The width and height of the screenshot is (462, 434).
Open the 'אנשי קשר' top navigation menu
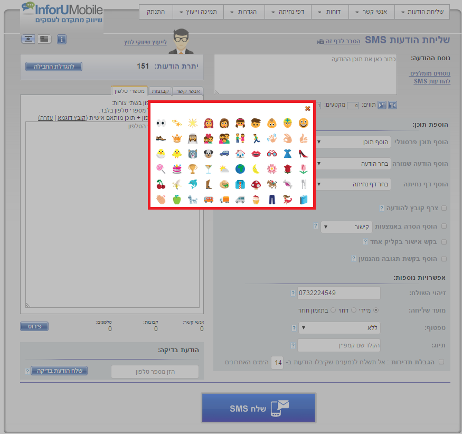click(x=372, y=12)
